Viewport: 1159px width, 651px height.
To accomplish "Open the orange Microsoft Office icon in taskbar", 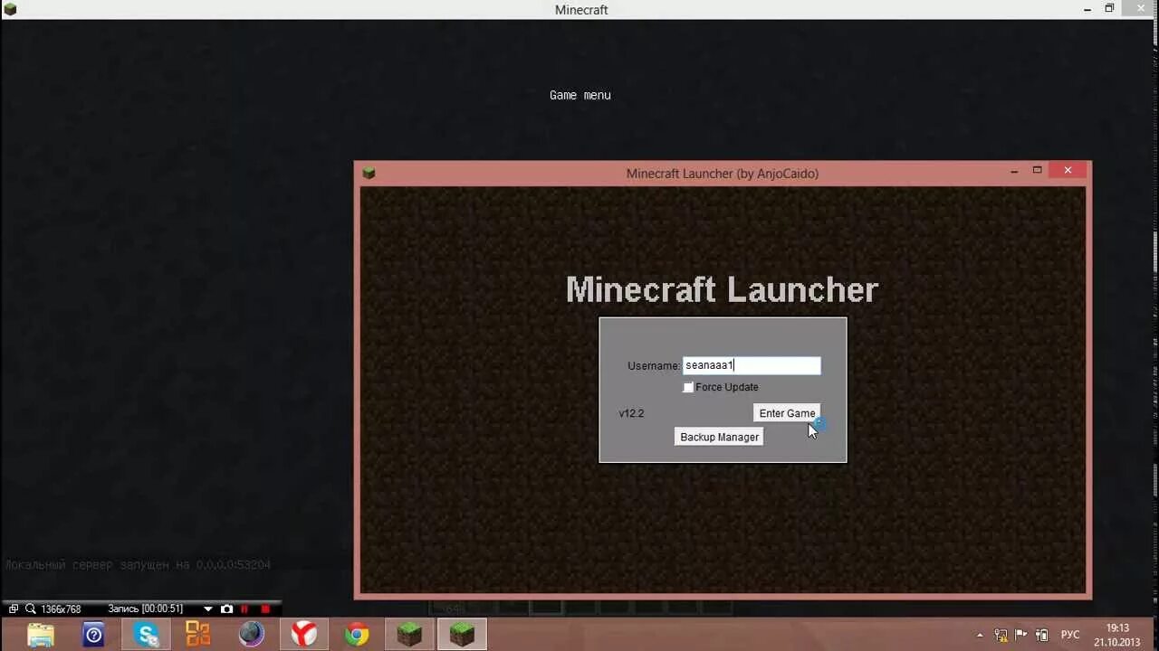I will point(198,635).
